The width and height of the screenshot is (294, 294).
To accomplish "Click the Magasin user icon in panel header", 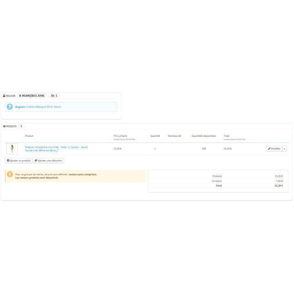I will tap(4, 96).
